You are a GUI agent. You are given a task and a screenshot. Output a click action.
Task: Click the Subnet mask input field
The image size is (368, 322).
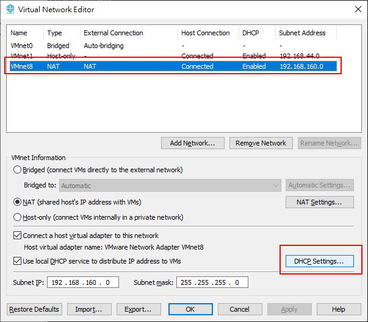212,282
